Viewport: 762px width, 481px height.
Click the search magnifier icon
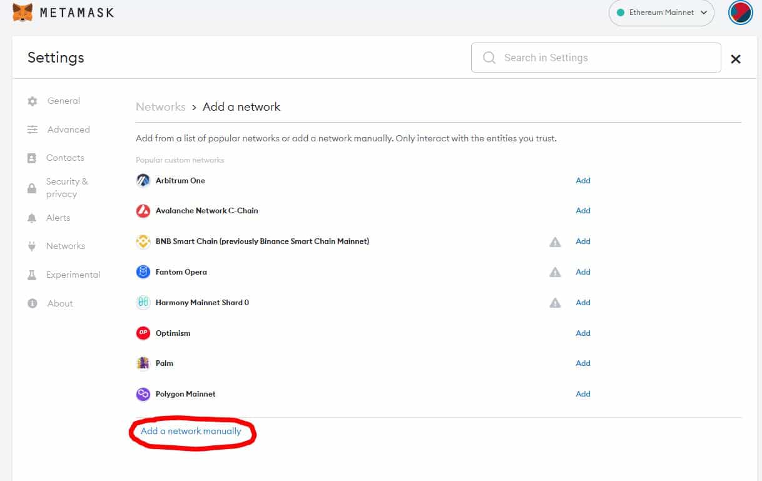[x=489, y=58]
